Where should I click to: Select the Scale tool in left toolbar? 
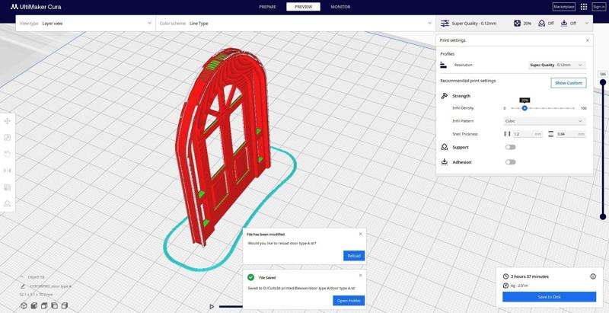pos(8,138)
